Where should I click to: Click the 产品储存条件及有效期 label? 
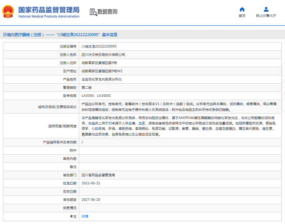[60, 142]
